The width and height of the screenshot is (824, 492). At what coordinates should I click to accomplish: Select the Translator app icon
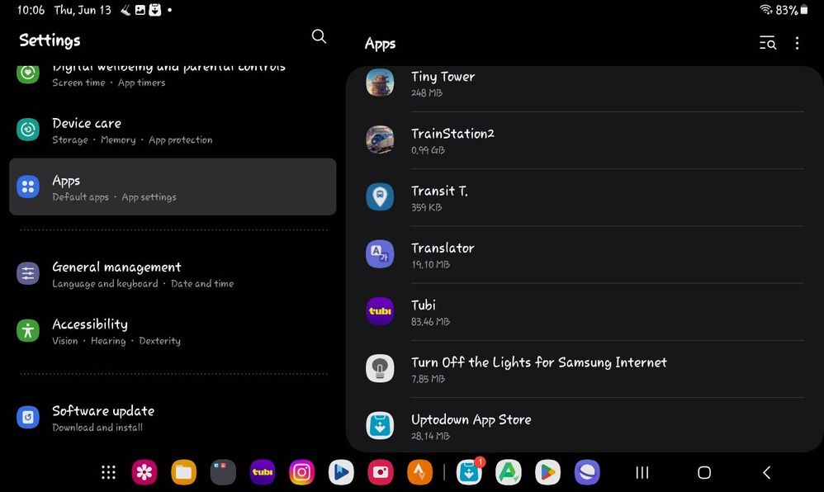(x=380, y=254)
